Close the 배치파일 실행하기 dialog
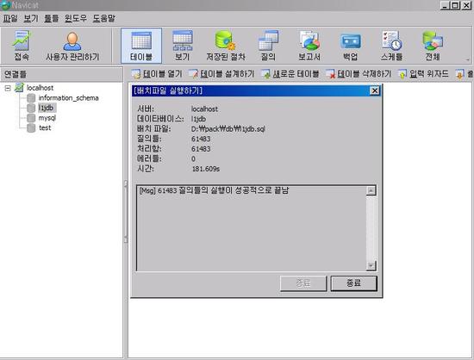474x360 pixels. point(375,90)
